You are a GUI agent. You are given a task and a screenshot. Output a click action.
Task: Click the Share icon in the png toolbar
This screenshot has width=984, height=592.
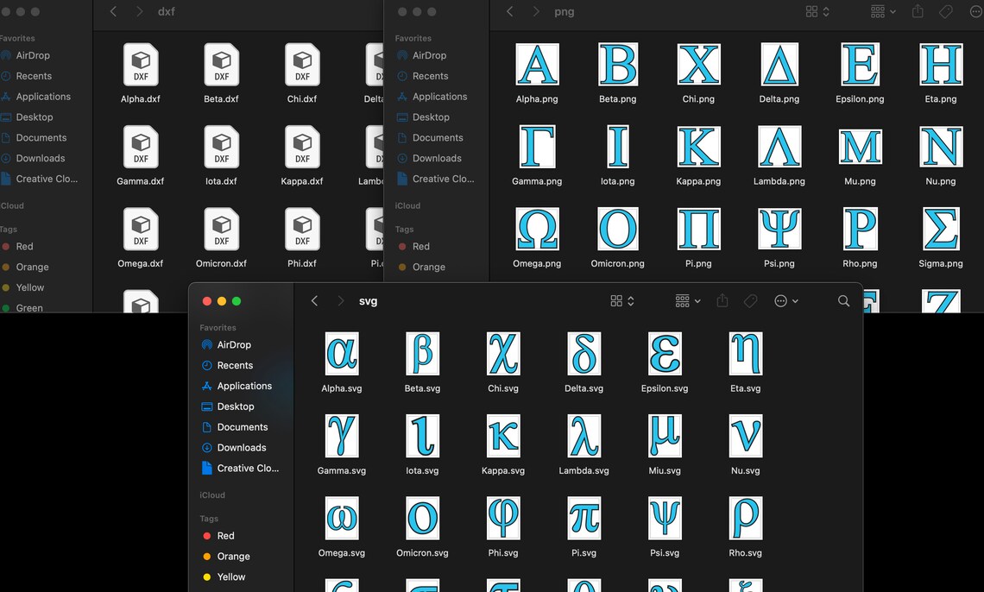coord(917,12)
